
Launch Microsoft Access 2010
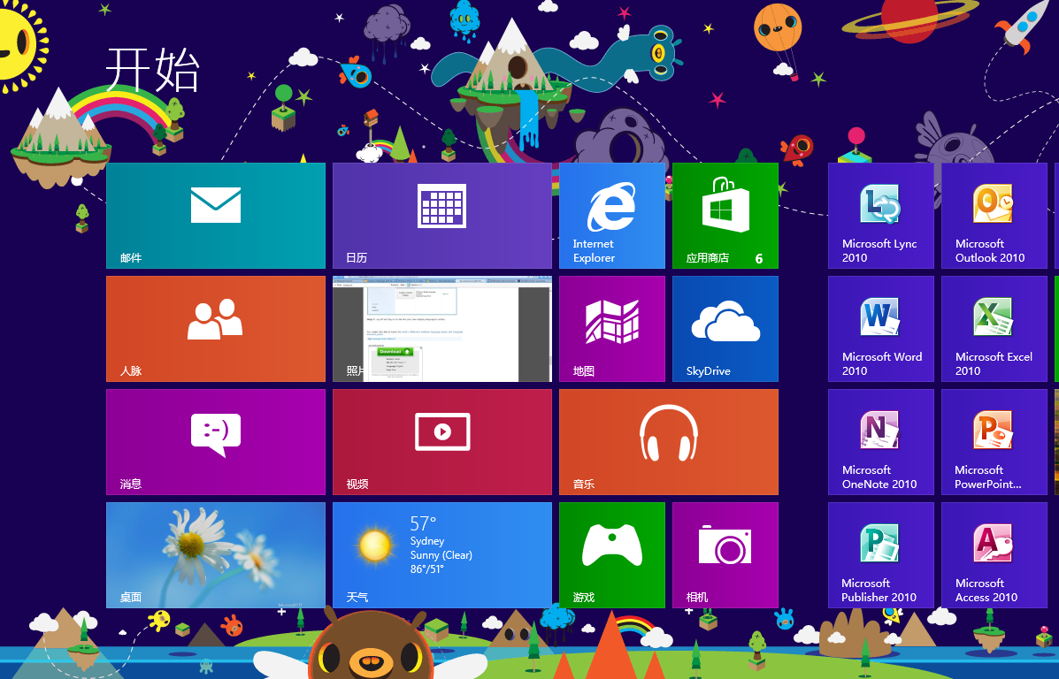(x=994, y=555)
